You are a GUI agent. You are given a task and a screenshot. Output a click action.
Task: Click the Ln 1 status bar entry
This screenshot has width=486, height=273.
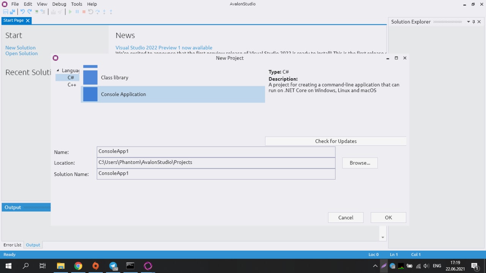pos(394,254)
